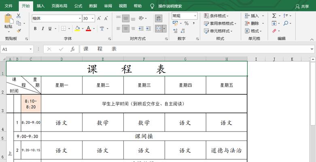Toggle Wrap Text (ab) button
The width and height of the screenshot is (316, 162).
tap(159, 18)
